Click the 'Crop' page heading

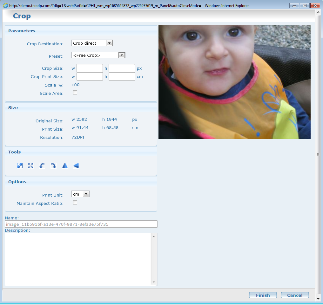pos(22,16)
